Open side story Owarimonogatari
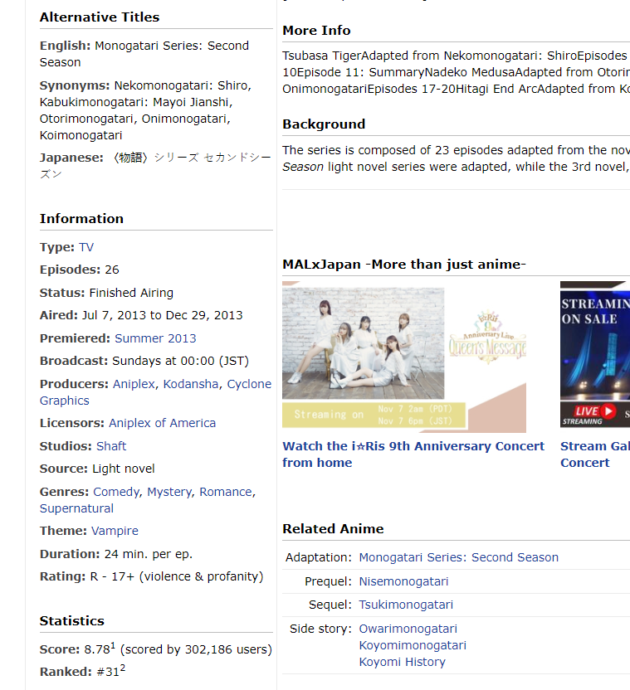 pyautogui.click(x=408, y=629)
